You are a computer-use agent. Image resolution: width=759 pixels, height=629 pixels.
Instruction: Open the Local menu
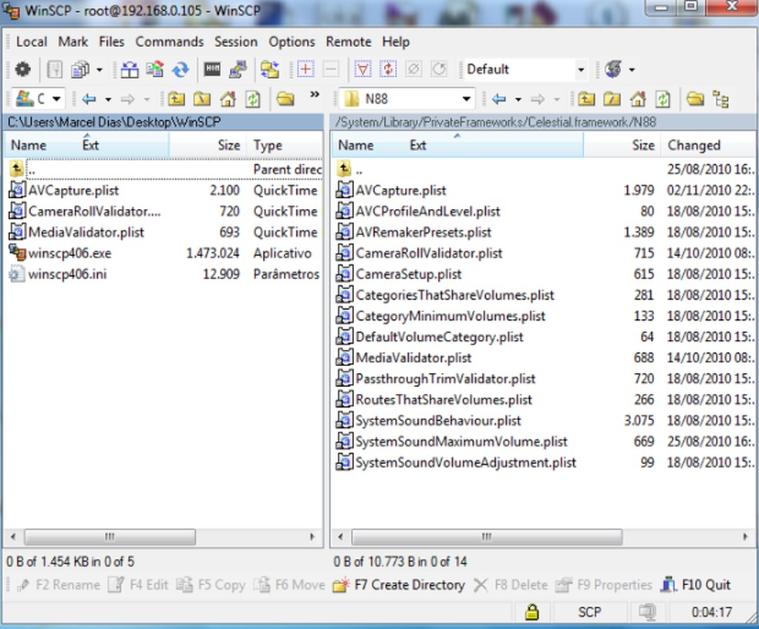(x=32, y=42)
